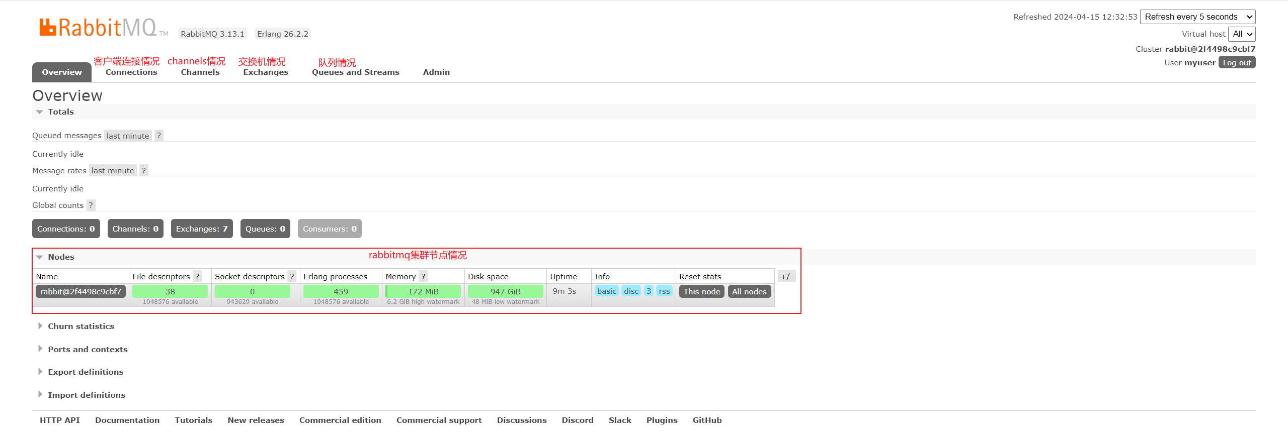Open Commercial edition footer link
The height and width of the screenshot is (437, 1288).
tap(340, 420)
